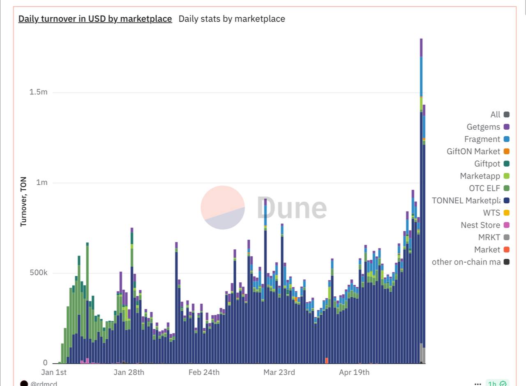Toggle the GiftON Market series label

(473, 151)
